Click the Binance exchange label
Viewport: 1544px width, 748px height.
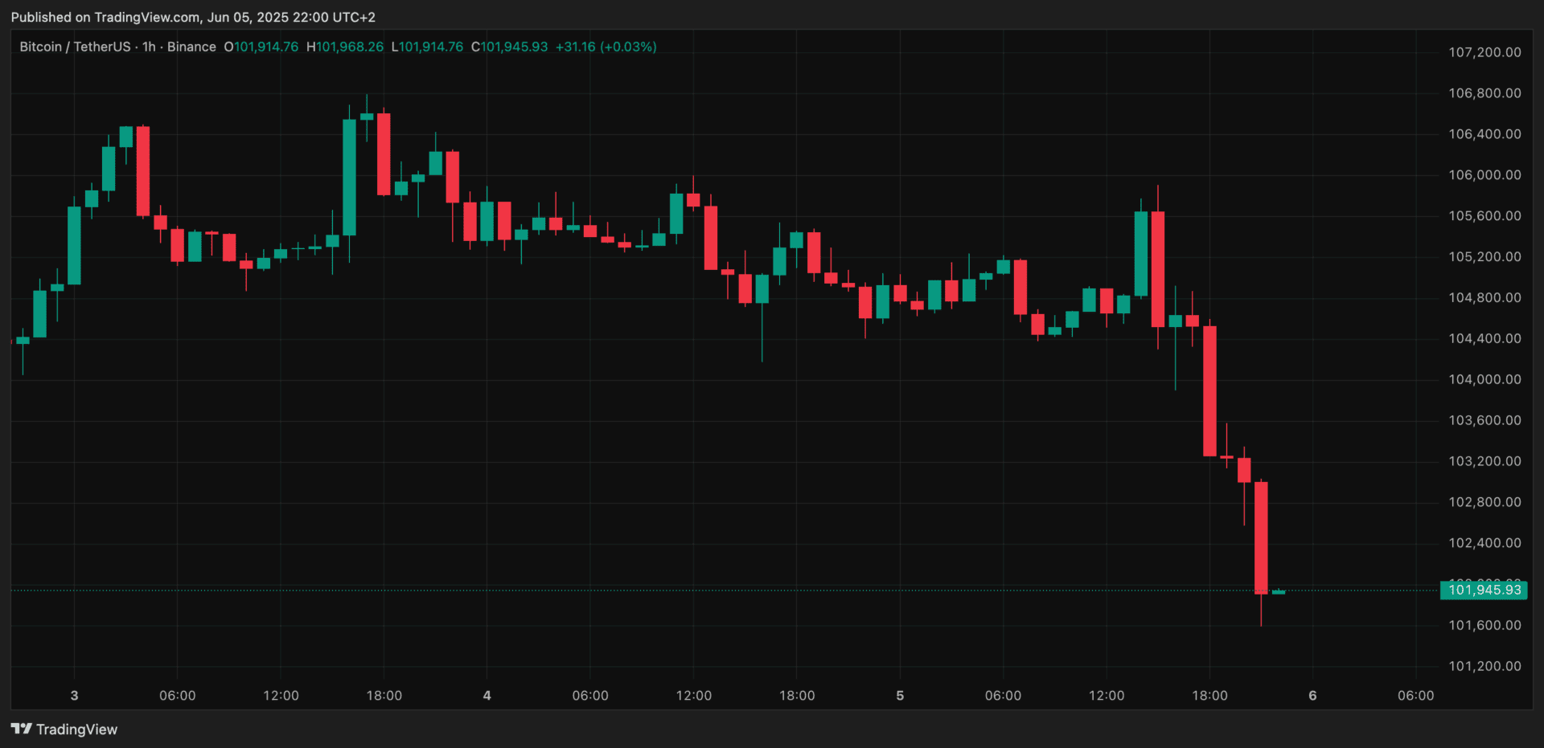191,47
